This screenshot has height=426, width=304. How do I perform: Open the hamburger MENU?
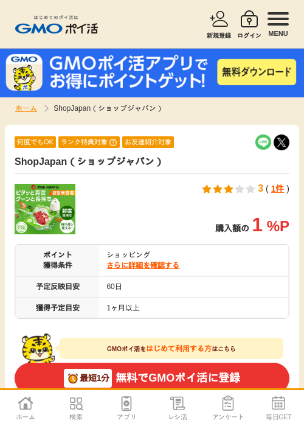pyautogui.click(x=278, y=24)
